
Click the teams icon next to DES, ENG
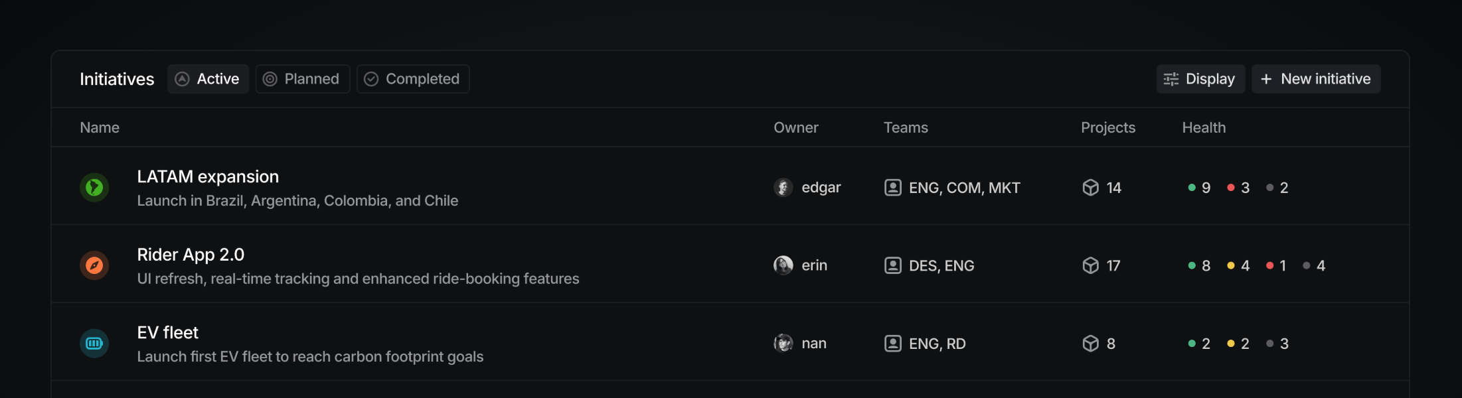[893, 265]
